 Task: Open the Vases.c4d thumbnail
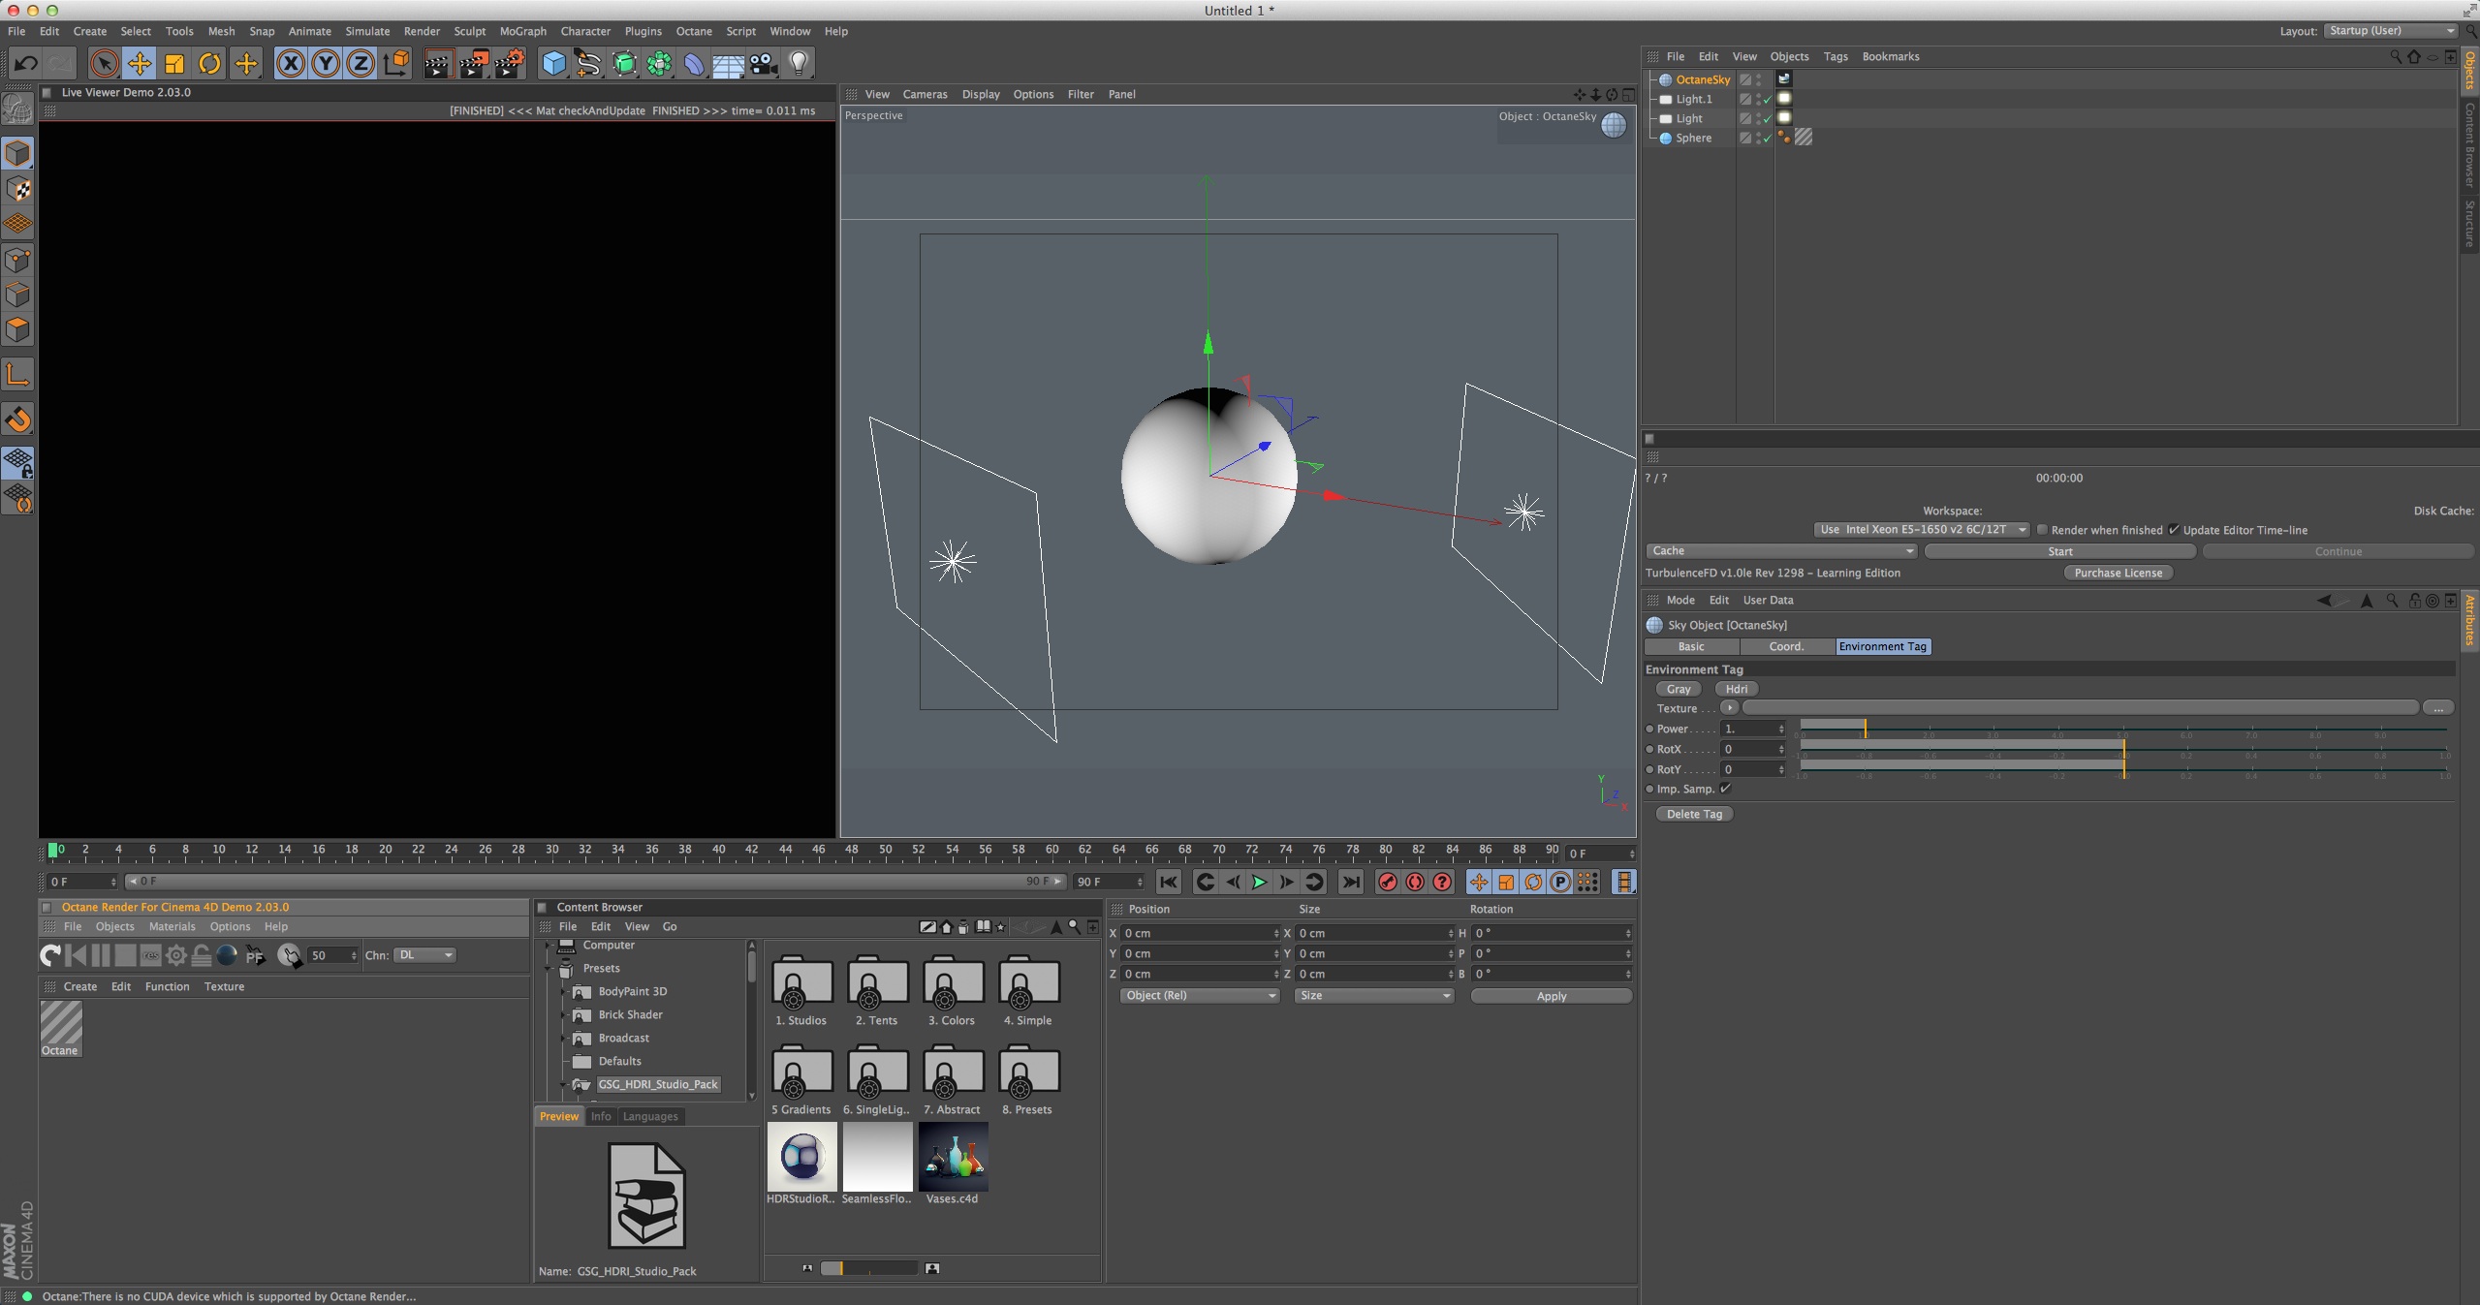953,1158
